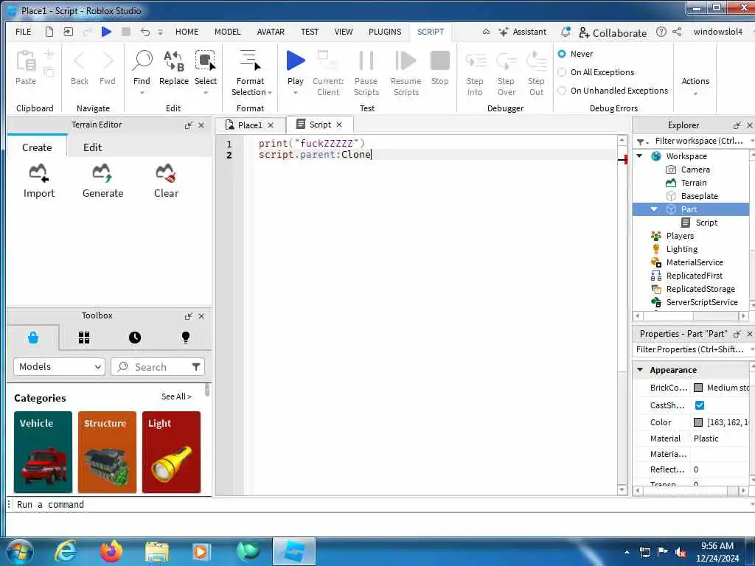The image size is (755, 566).
Task: Open Firefox from the taskbar
Action: (x=111, y=551)
